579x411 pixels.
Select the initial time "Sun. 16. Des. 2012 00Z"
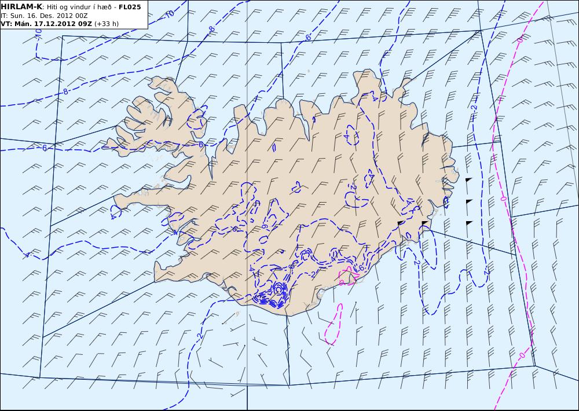click(x=49, y=16)
